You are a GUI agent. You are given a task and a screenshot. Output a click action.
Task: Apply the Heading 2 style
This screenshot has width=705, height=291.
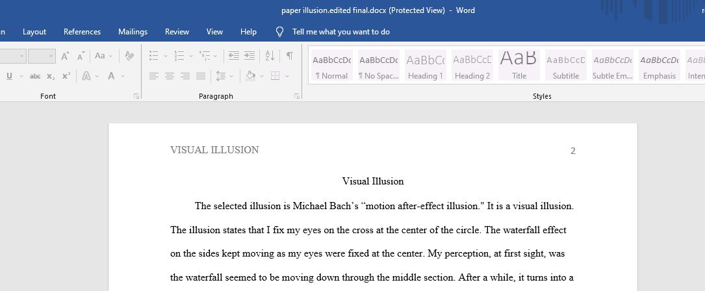[x=472, y=65]
